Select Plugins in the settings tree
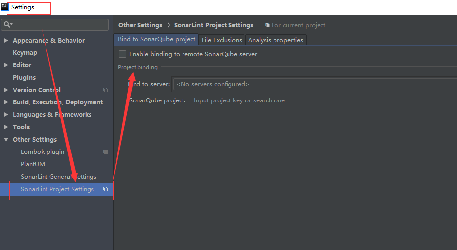The width and height of the screenshot is (457, 250). [x=24, y=78]
